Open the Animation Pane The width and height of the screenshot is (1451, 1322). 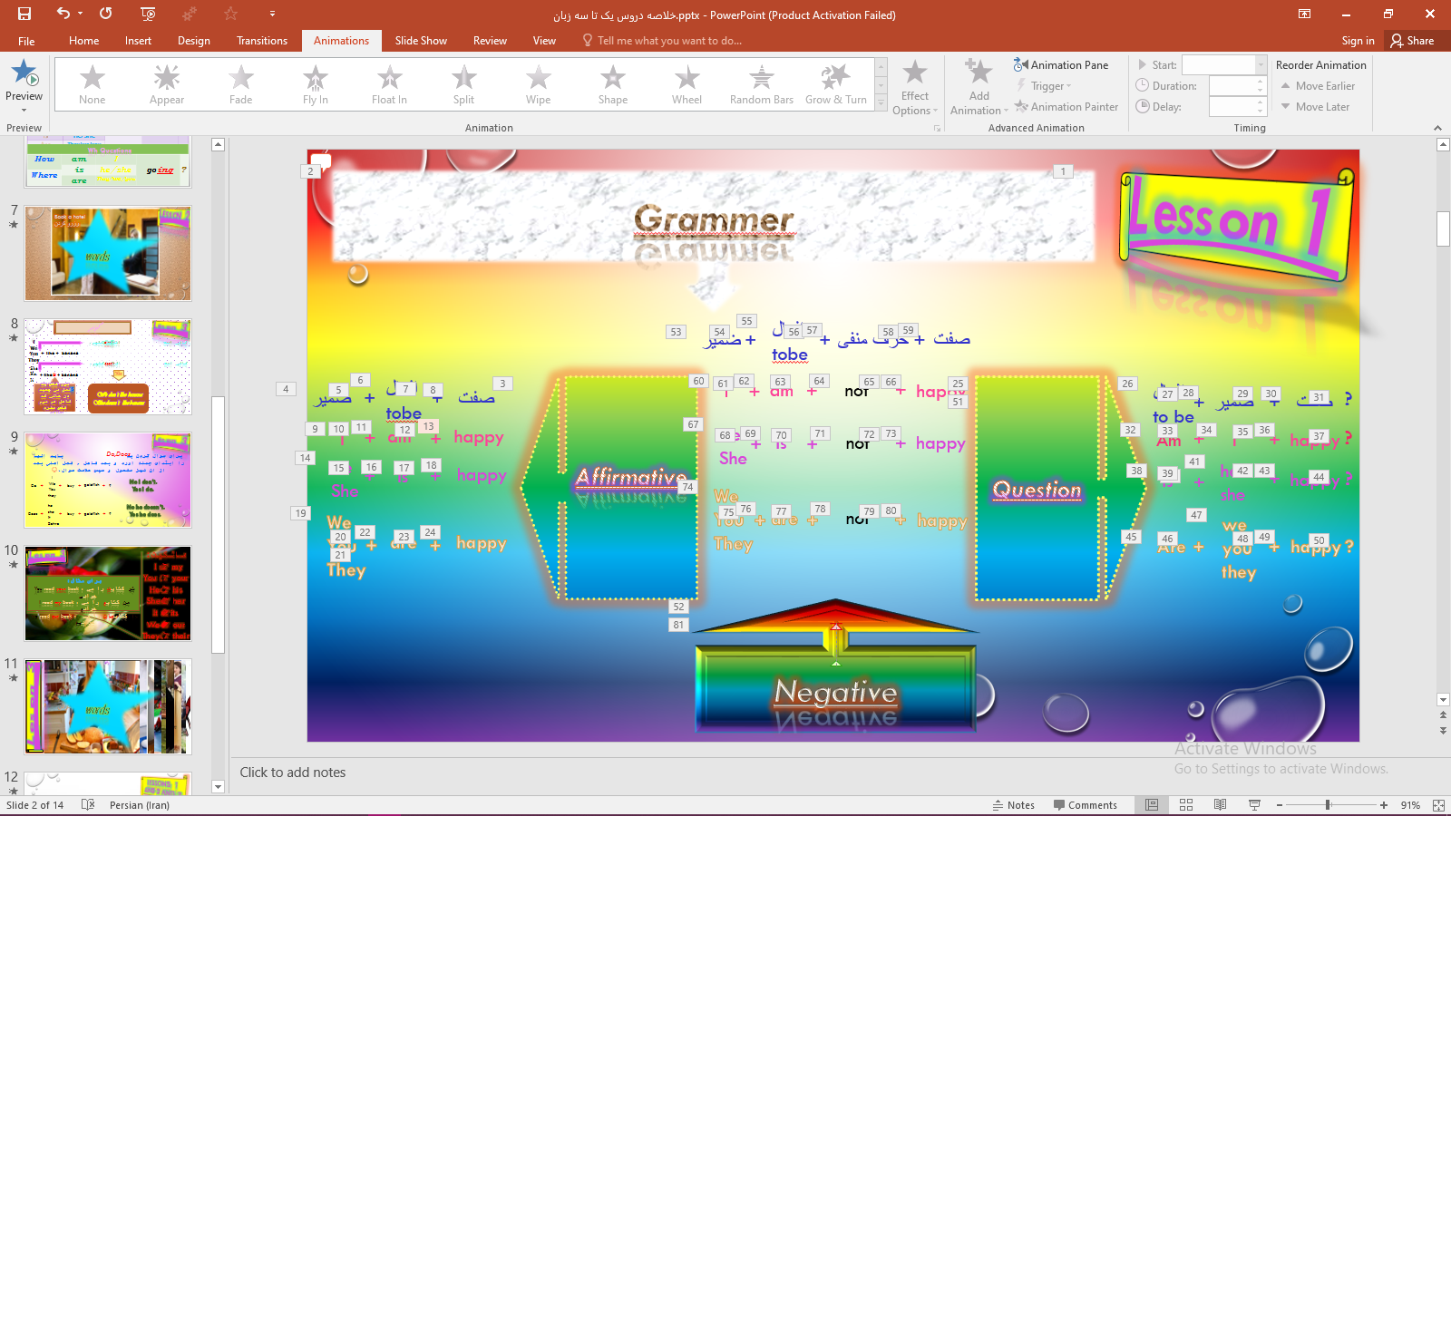[x=1061, y=65]
